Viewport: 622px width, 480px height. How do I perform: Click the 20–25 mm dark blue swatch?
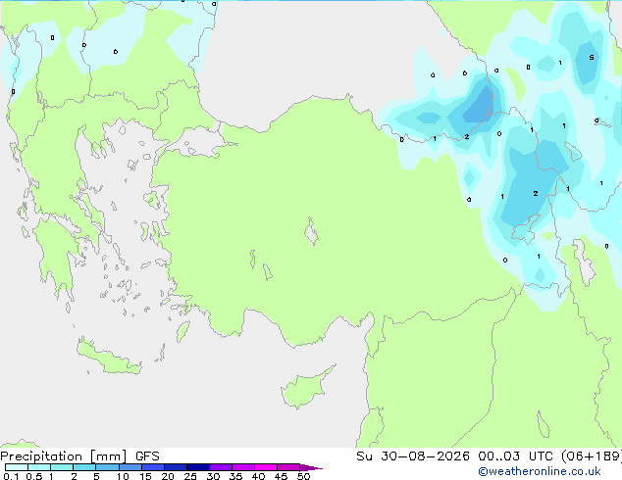175,467
